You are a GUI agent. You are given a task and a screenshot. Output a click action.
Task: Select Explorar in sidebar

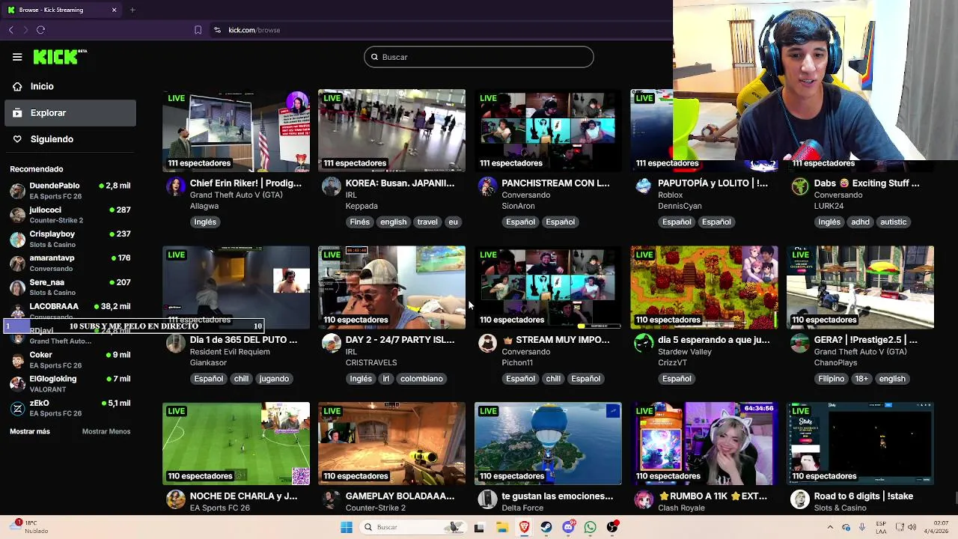coord(70,113)
